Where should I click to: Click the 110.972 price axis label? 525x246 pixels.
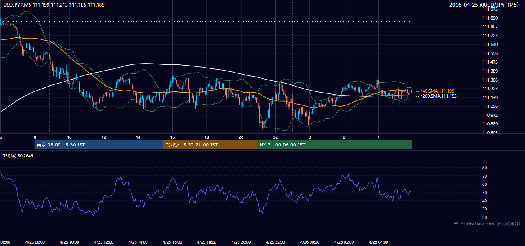[x=490, y=115]
